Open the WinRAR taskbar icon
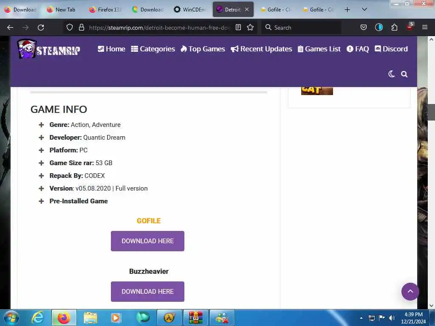435x326 pixels. pos(195,318)
